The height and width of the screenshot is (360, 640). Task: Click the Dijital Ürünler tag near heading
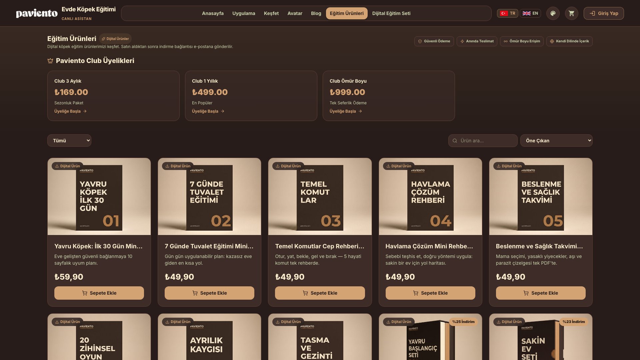coord(115,39)
